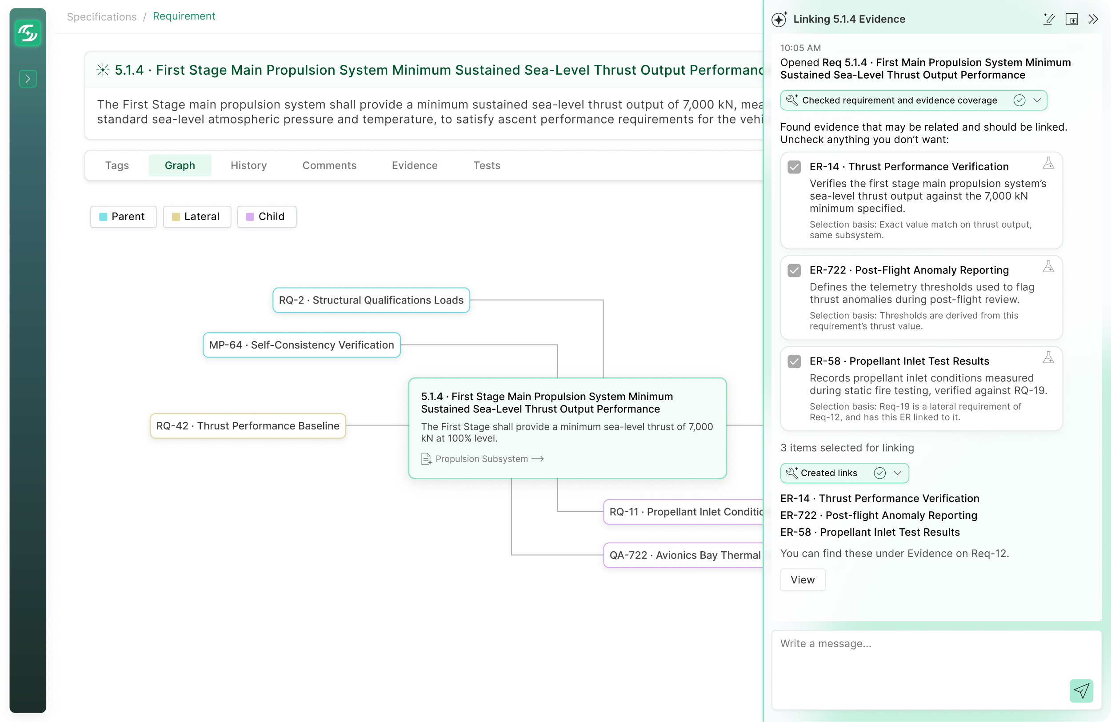Uncheck ER-14 Thrust Performance Verification

[x=794, y=167]
